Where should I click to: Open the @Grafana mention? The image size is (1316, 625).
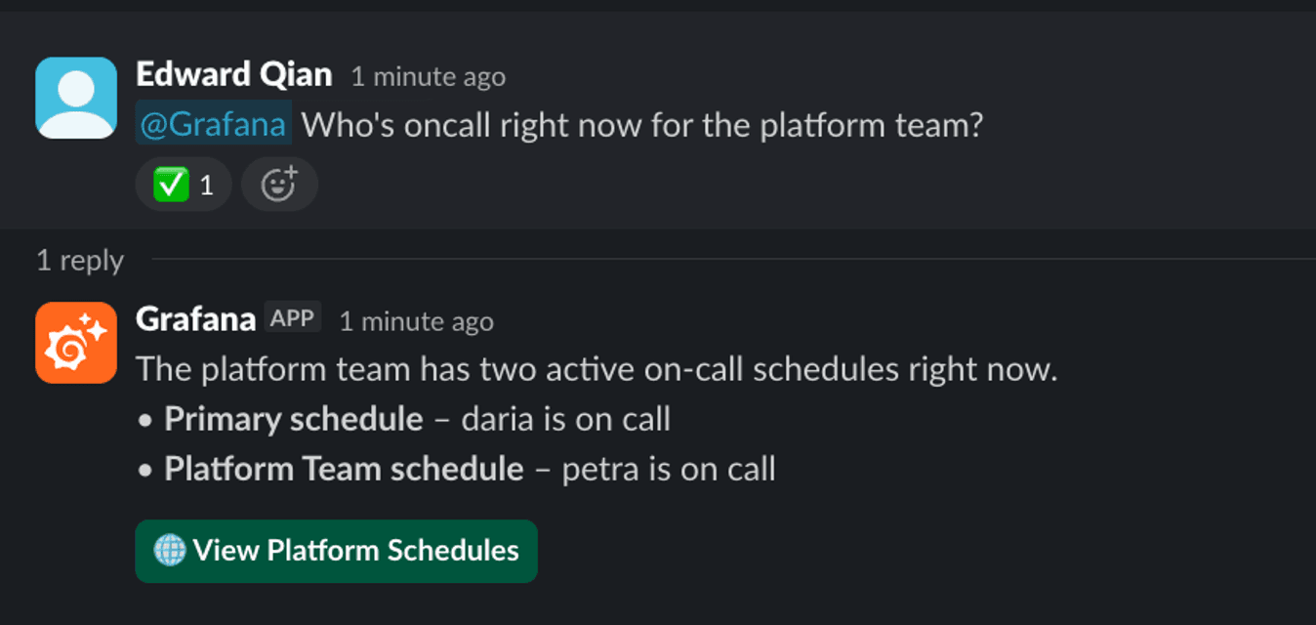coord(213,124)
